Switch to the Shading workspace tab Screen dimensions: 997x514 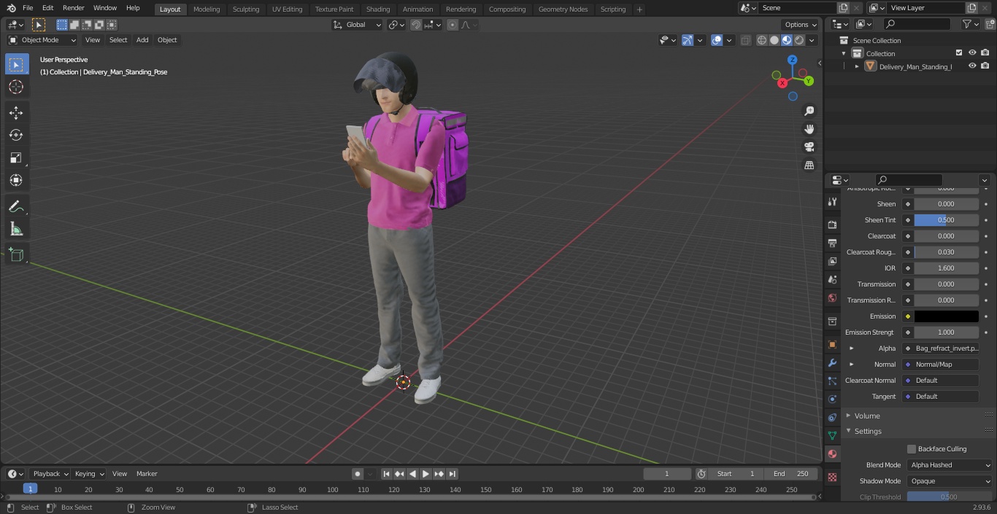pyautogui.click(x=378, y=9)
